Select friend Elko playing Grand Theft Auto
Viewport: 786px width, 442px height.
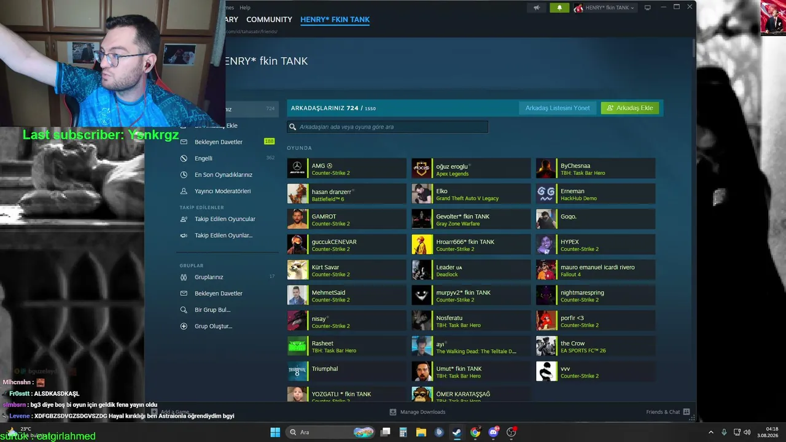[471, 194]
